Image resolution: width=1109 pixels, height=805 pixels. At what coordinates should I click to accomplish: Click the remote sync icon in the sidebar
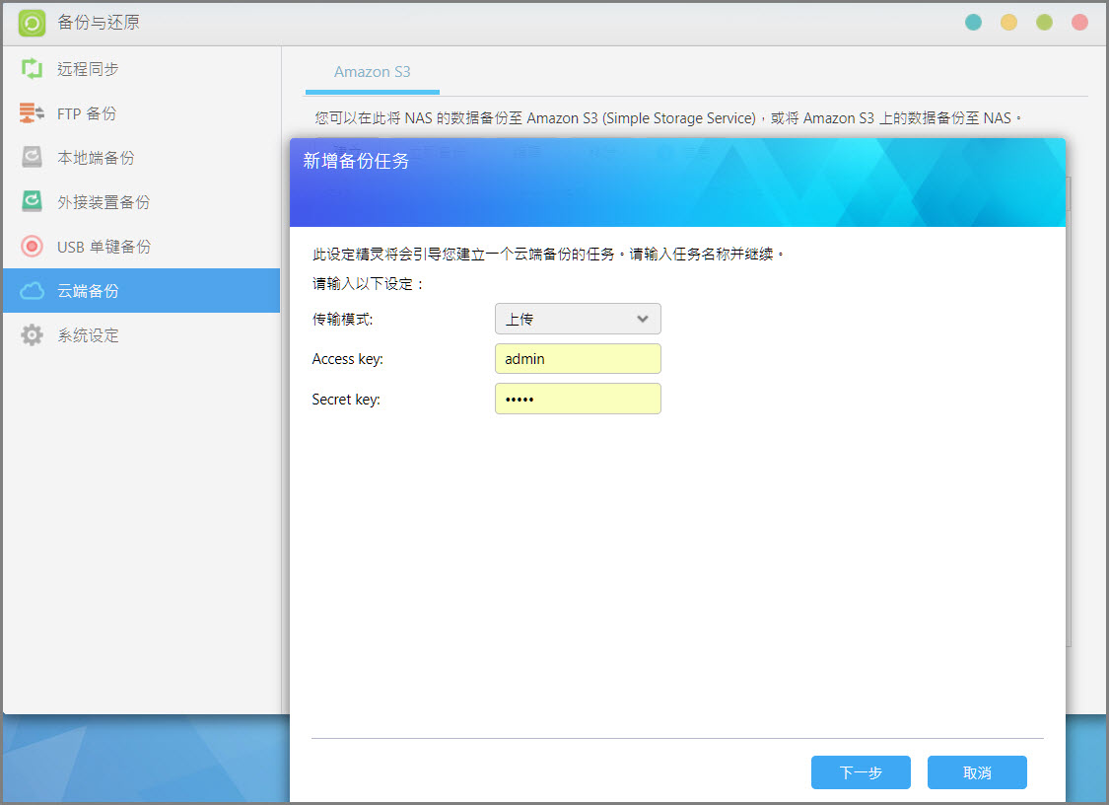pyautogui.click(x=32, y=69)
